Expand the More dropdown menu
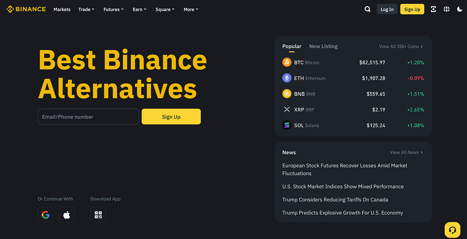467x239 pixels. click(191, 9)
